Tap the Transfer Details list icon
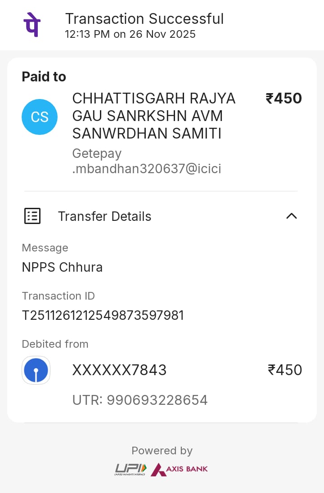 click(32, 216)
